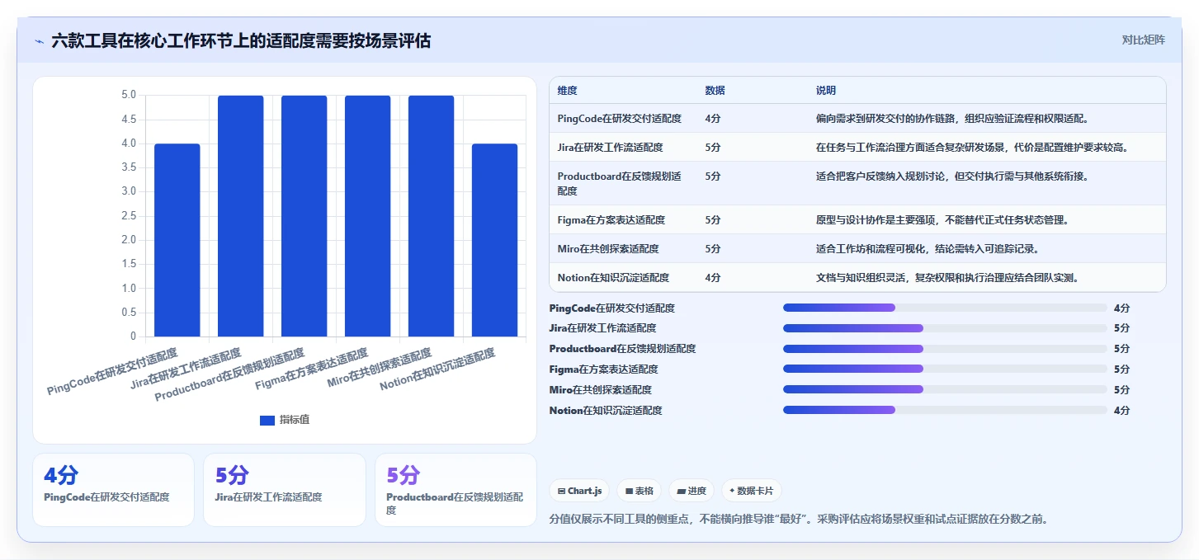The height and width of the screenshot is (560, 1199).
Task: Click the 数据卡片 tag button
Action: 751,491
